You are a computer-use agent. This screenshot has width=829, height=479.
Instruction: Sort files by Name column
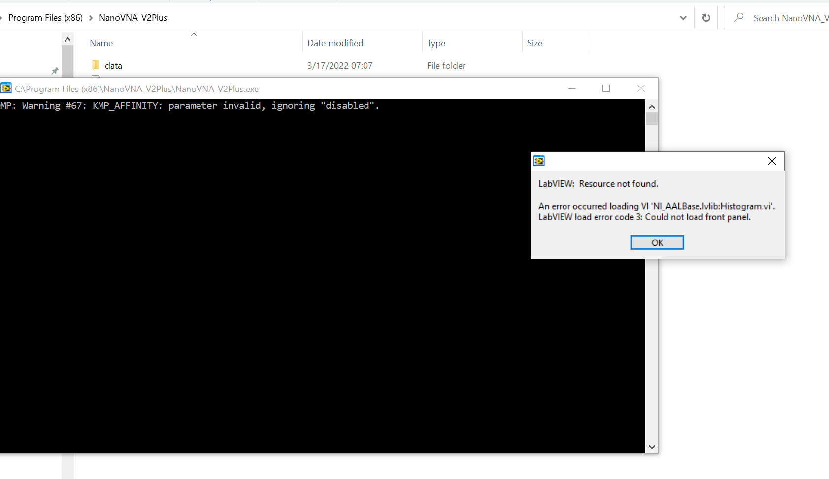[x=101, y=43]
